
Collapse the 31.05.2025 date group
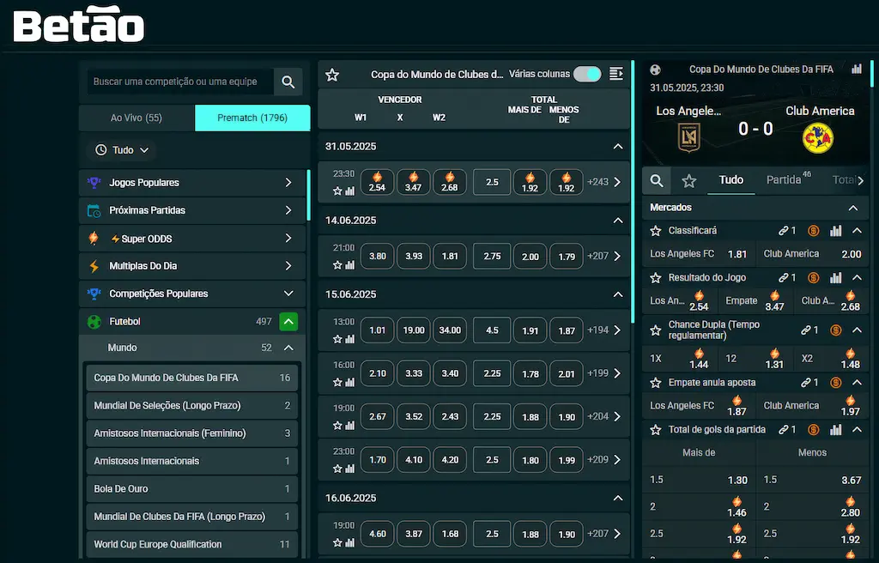click(618, 147)
